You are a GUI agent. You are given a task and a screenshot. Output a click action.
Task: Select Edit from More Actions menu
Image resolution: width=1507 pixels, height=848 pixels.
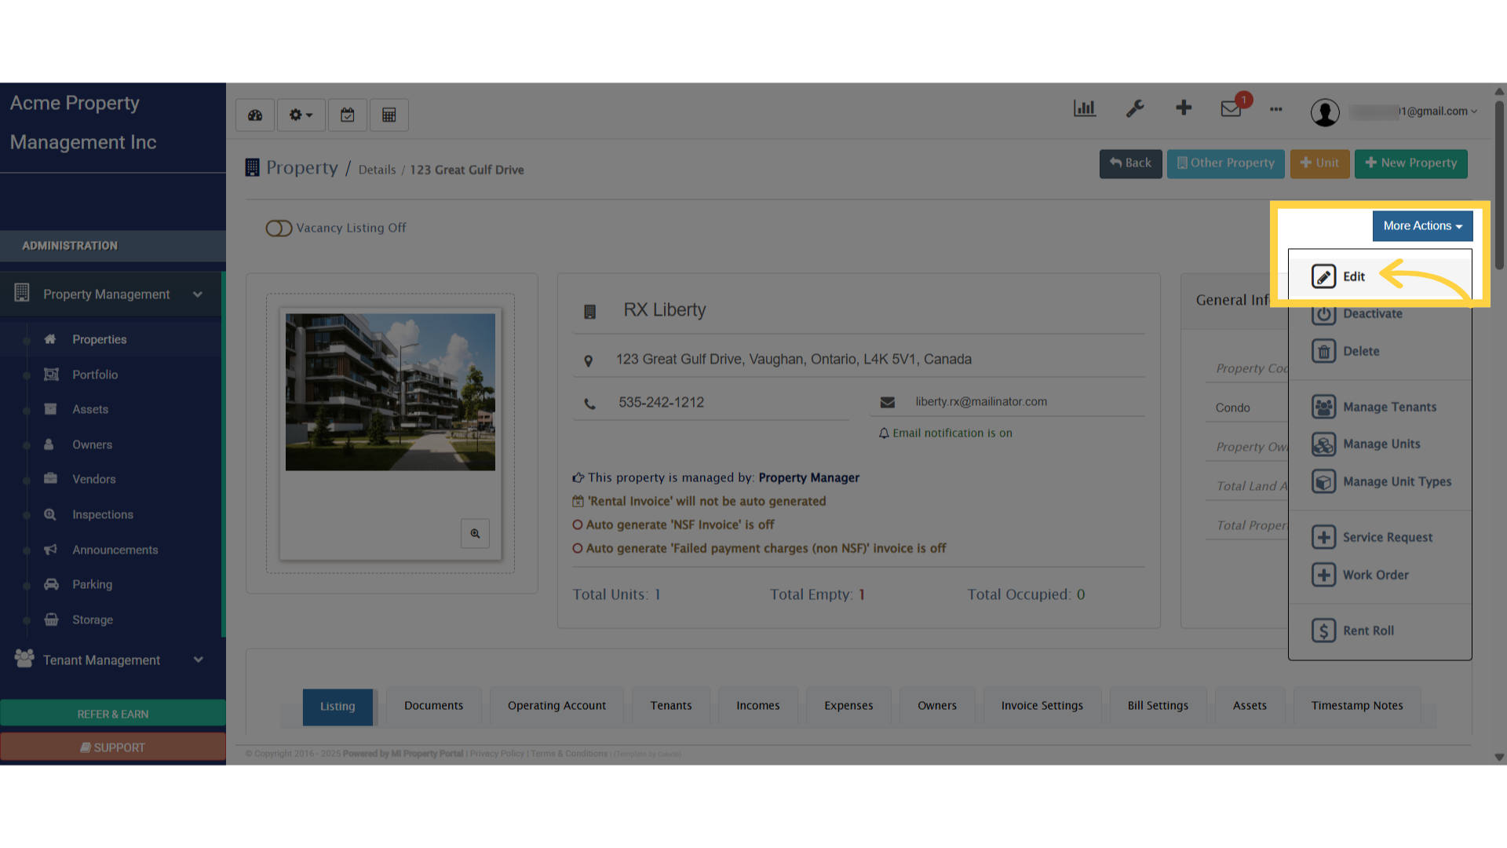tap(1353, 276)
